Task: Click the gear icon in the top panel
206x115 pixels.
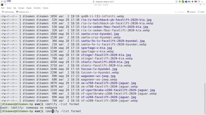Action: pos(5,2)
